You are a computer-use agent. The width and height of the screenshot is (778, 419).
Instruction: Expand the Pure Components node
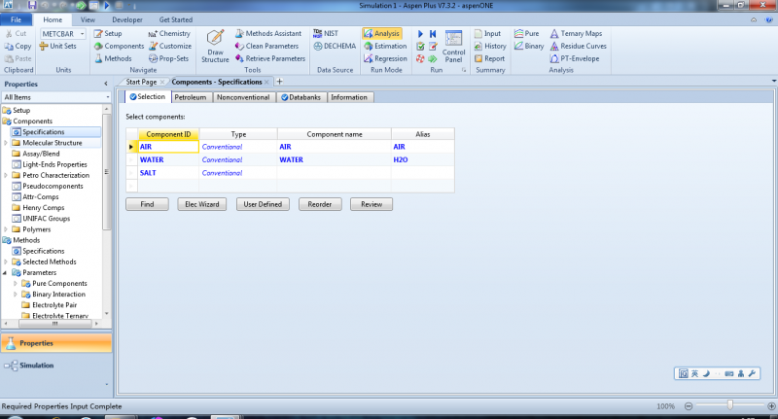click(x=16, y=284)
